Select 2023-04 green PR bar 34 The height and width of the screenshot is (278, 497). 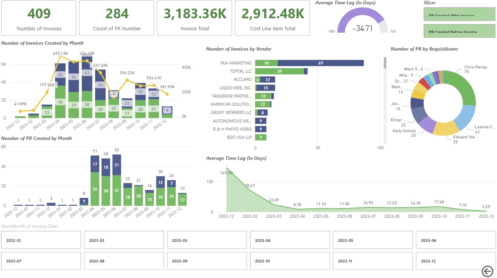(95, 189)
